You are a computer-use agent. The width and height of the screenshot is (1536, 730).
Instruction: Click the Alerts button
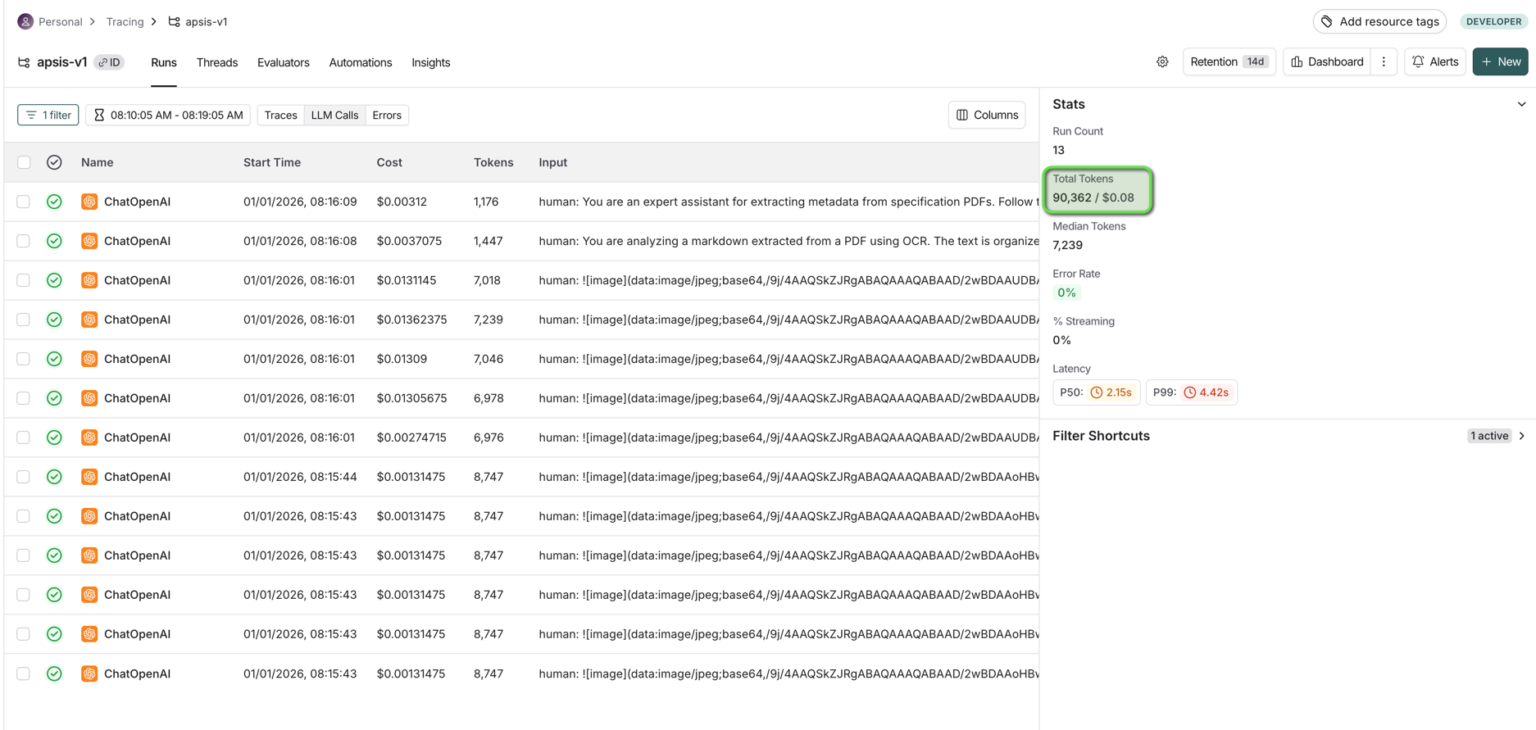(x=1435, y=62)
